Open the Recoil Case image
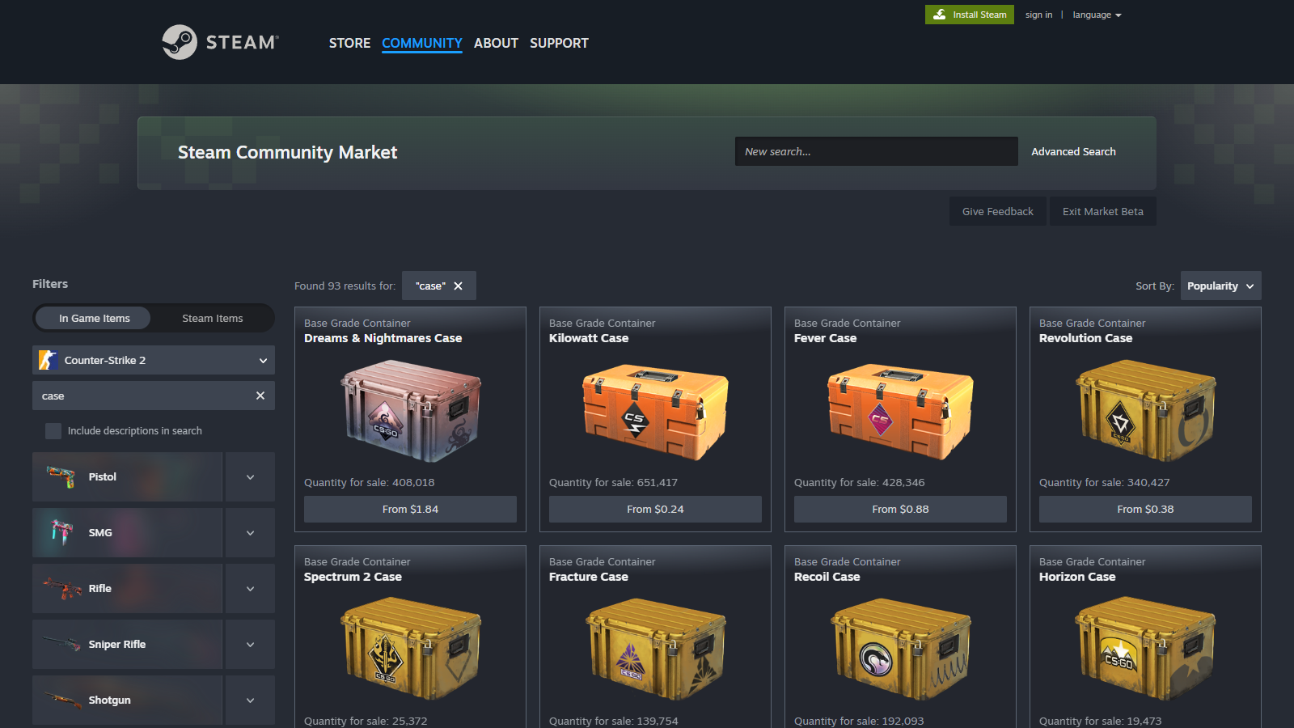 coord(900,648)
